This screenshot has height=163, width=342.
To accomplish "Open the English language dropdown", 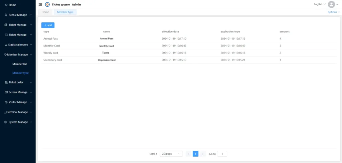I will click(x=320, y=4).
